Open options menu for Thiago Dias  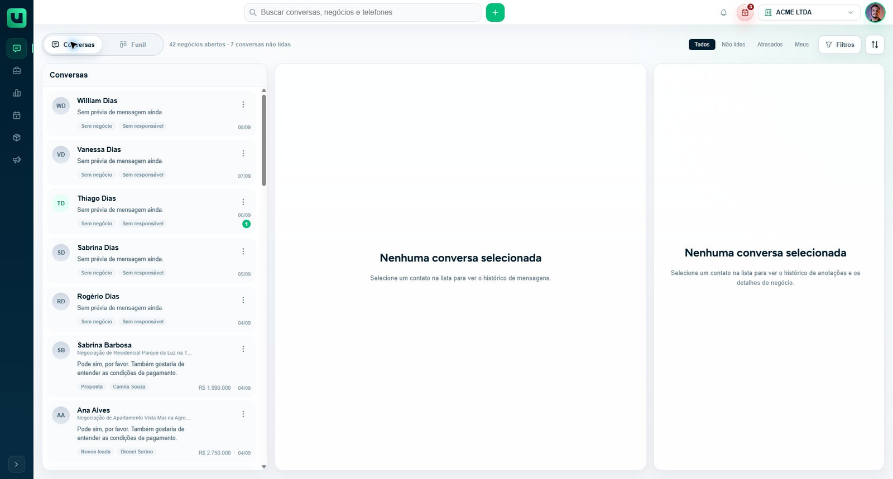pyautogui.click(x=243, y=202)
